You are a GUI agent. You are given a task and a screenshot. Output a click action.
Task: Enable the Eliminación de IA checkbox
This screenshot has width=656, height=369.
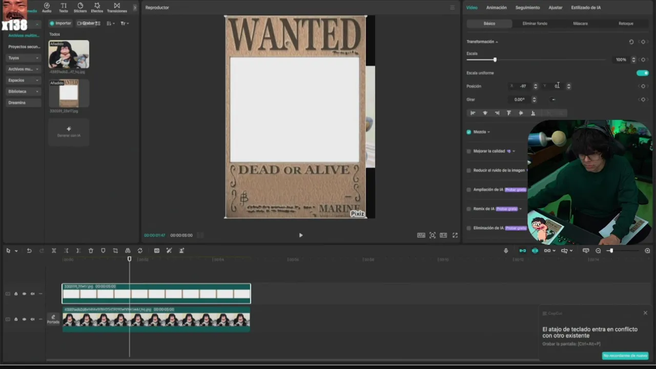[x=468, y=228]
